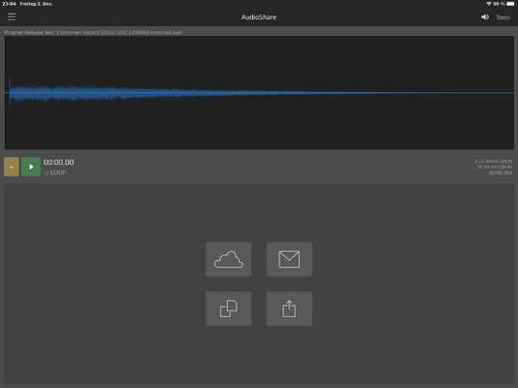This screenshot has width=518, height=388.
Task: Click the Wi-Fi status icon
Action: (x=489, y=4)
